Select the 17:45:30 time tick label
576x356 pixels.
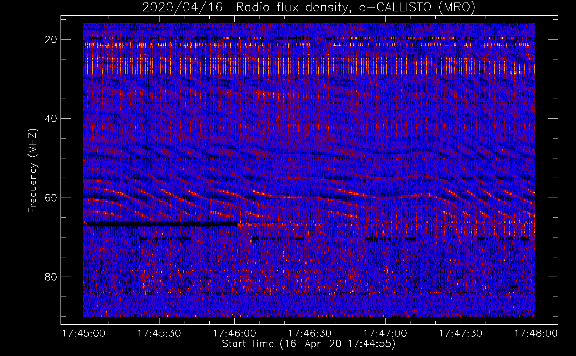pos(159,333)
